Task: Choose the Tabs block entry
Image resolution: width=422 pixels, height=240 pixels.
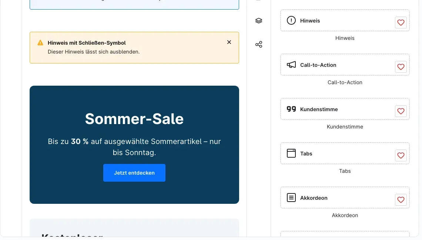Action: pos(345,153)
